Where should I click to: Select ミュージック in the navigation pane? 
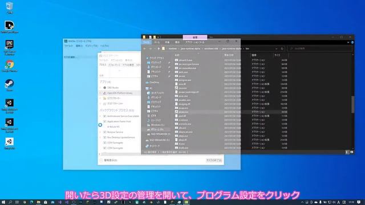click(x=154, y=120)
